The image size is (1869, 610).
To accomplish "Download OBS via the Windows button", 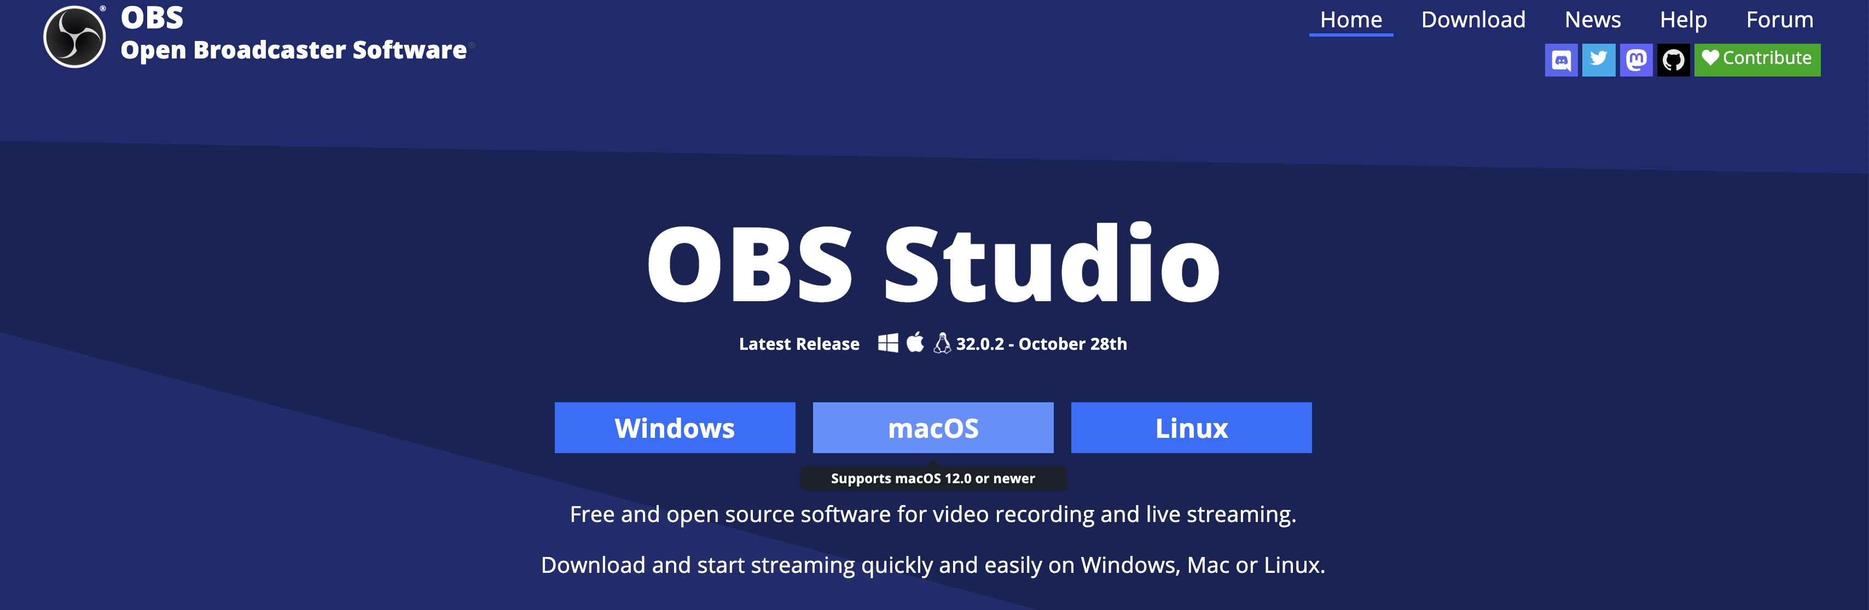I will tap(674, 428).
